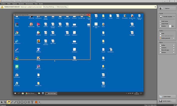Open the Pantalla completa source dropdown
Image resolution: width=177 pixels, height=106 pixels.
[x=167, y=17]
